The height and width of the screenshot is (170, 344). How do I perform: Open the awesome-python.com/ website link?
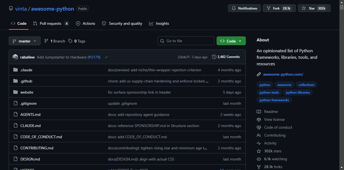click(283, 74)
